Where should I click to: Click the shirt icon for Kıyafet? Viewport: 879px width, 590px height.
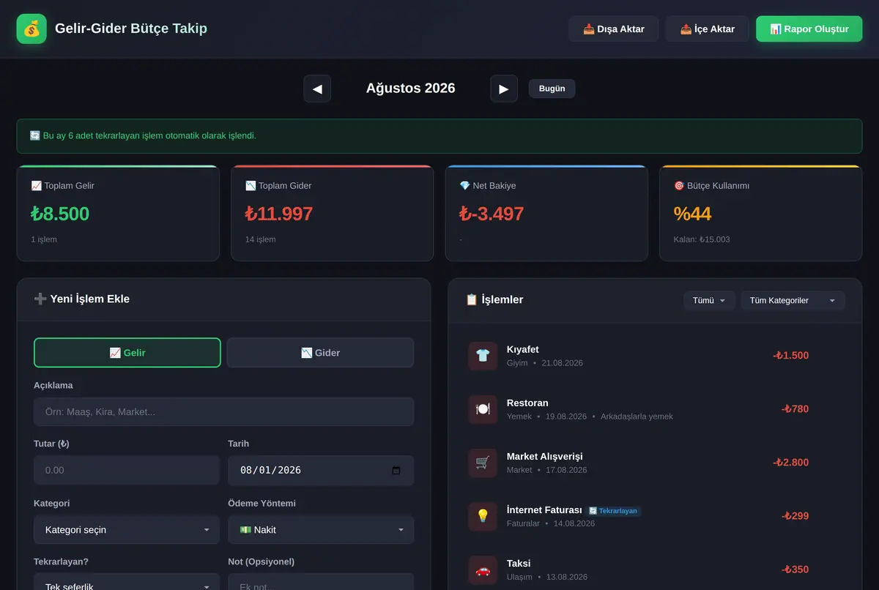click(483, 356)
